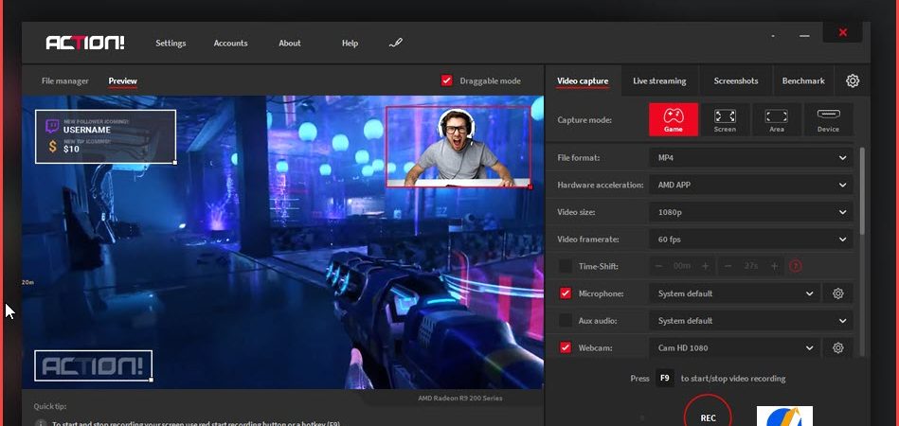Screen dimensions: 899x426
Task: Open Hardware acceleration AMD APP dropdown
Action: coord(750,185)
